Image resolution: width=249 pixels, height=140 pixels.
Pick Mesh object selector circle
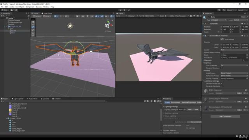tap(247, 55)
